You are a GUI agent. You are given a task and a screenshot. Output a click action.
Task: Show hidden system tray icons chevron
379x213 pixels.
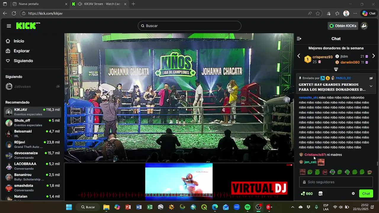coord(293,207)
